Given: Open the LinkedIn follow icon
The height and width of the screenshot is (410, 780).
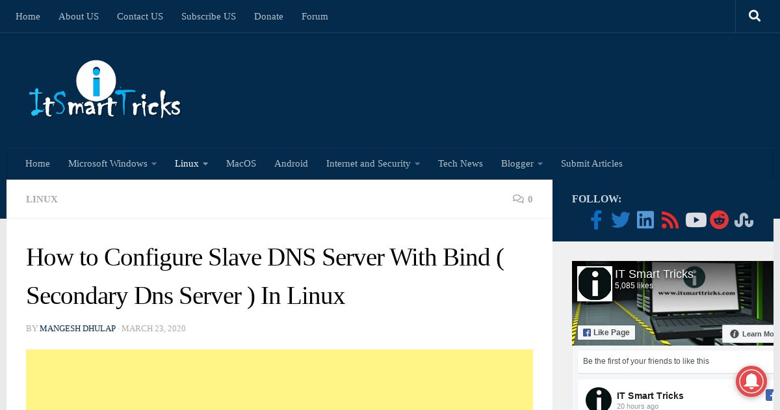Looking at the screenshot, I should click(x=645, y=220).
